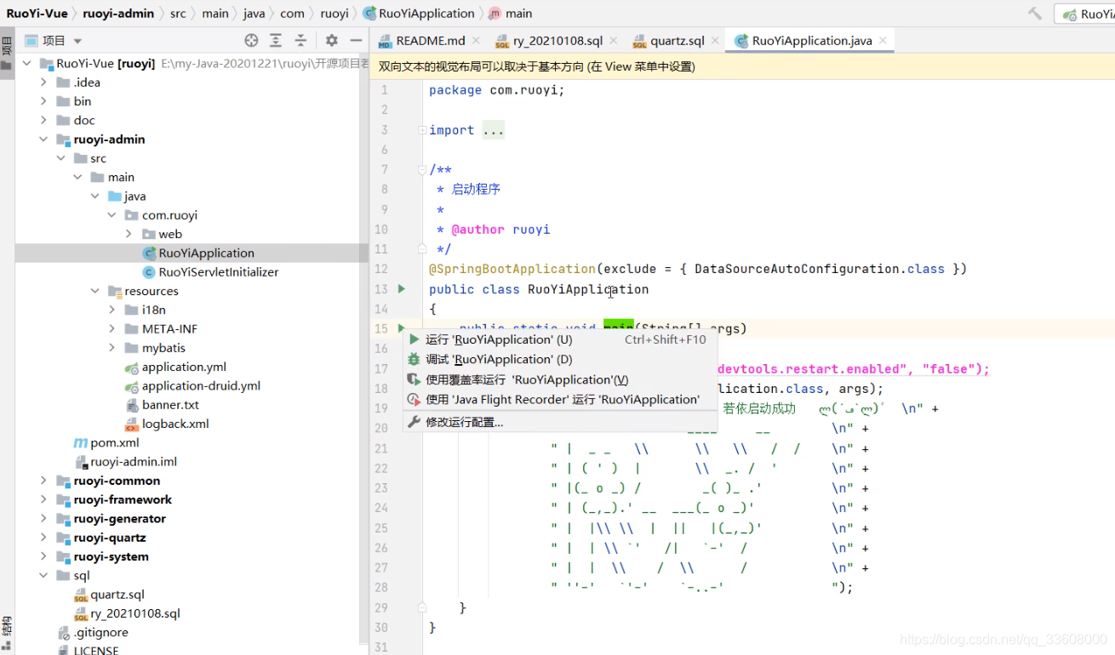1115x655 pixels.
Task: Select the RuoYiApplication.java tab
Action: click(812, 41)
